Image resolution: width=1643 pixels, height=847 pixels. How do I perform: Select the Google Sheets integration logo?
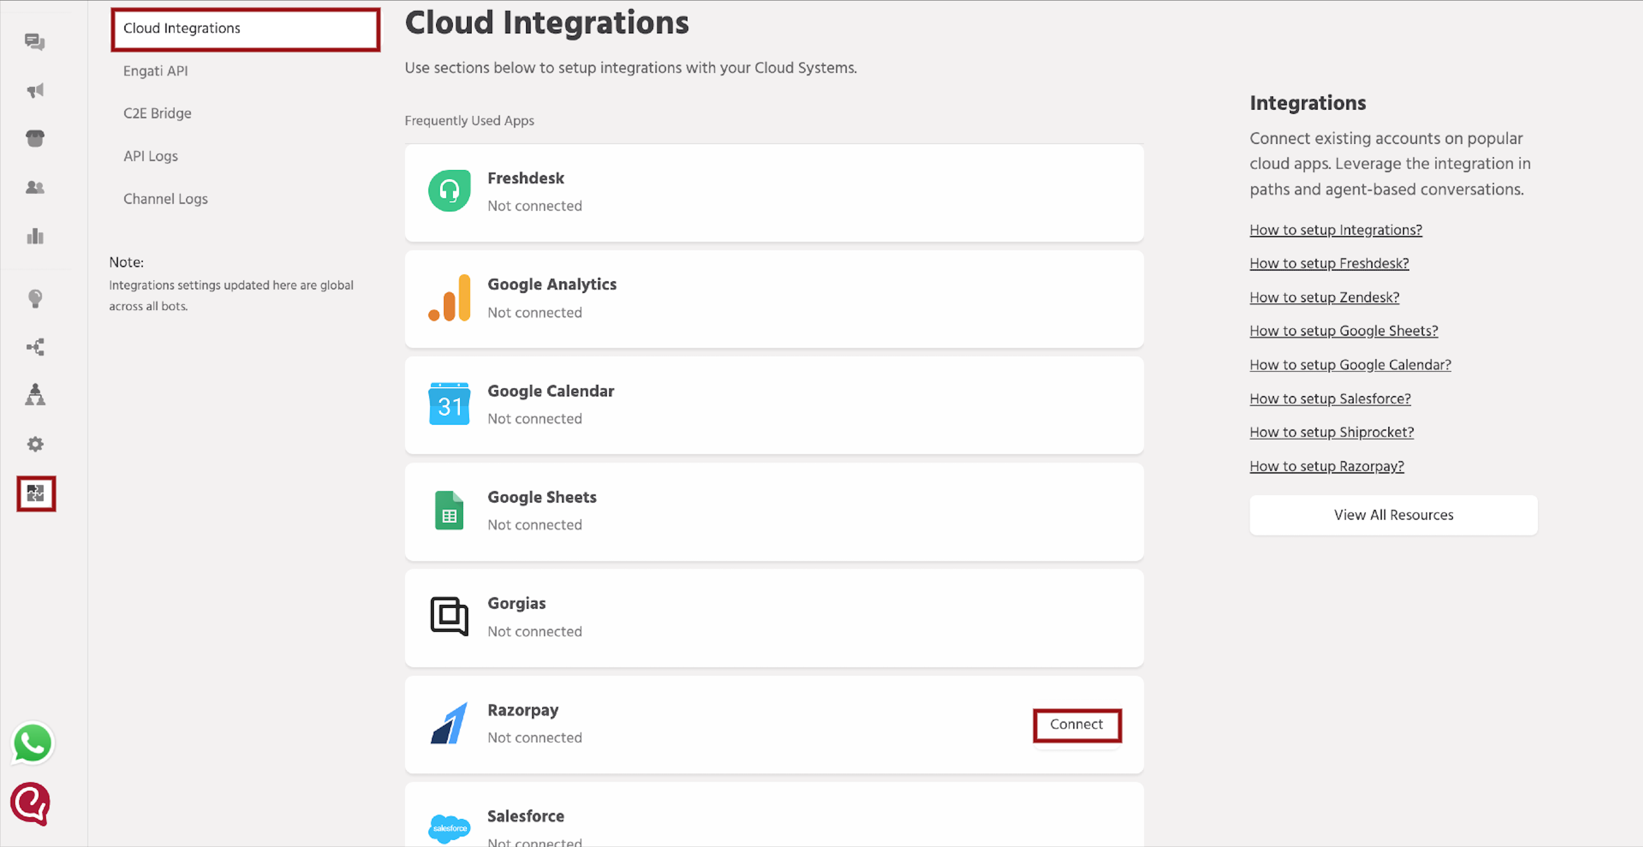click(x=449, y=510)
